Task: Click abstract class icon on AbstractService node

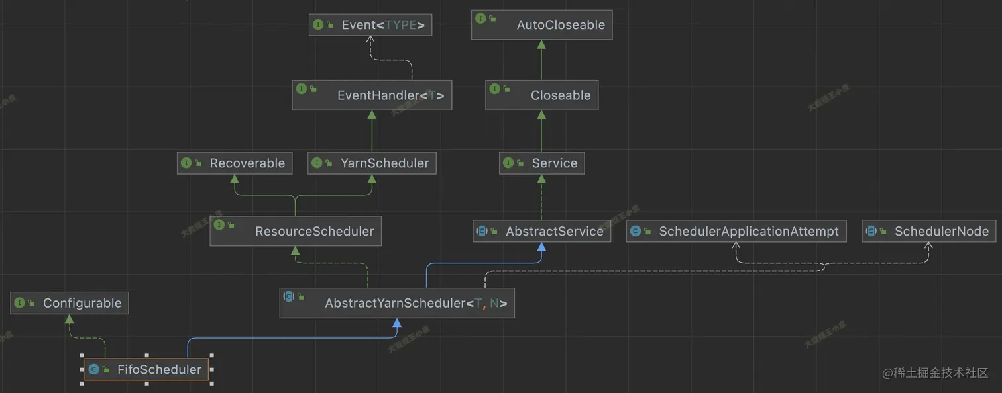Action: (x=482, y=231)
